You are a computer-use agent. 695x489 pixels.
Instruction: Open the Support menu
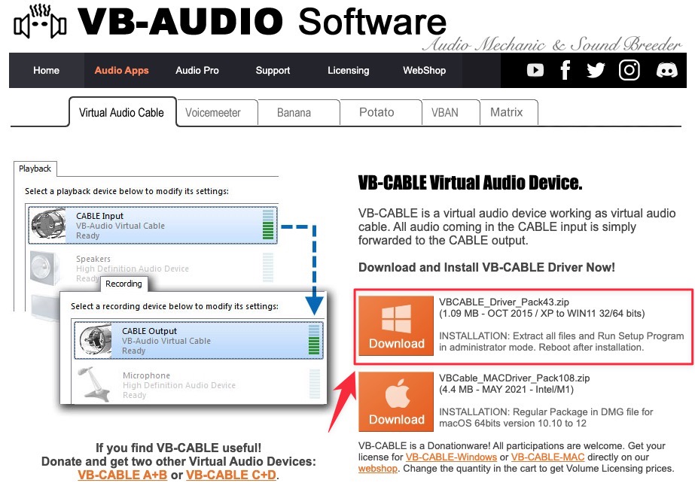(273, 71)
